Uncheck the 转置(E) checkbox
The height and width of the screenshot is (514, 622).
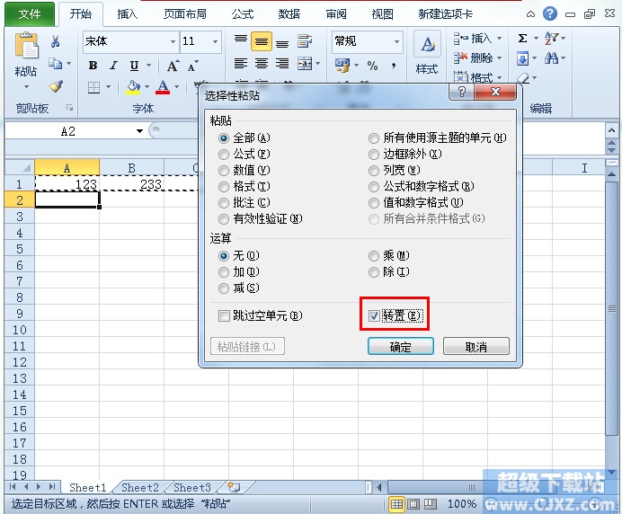374,315
